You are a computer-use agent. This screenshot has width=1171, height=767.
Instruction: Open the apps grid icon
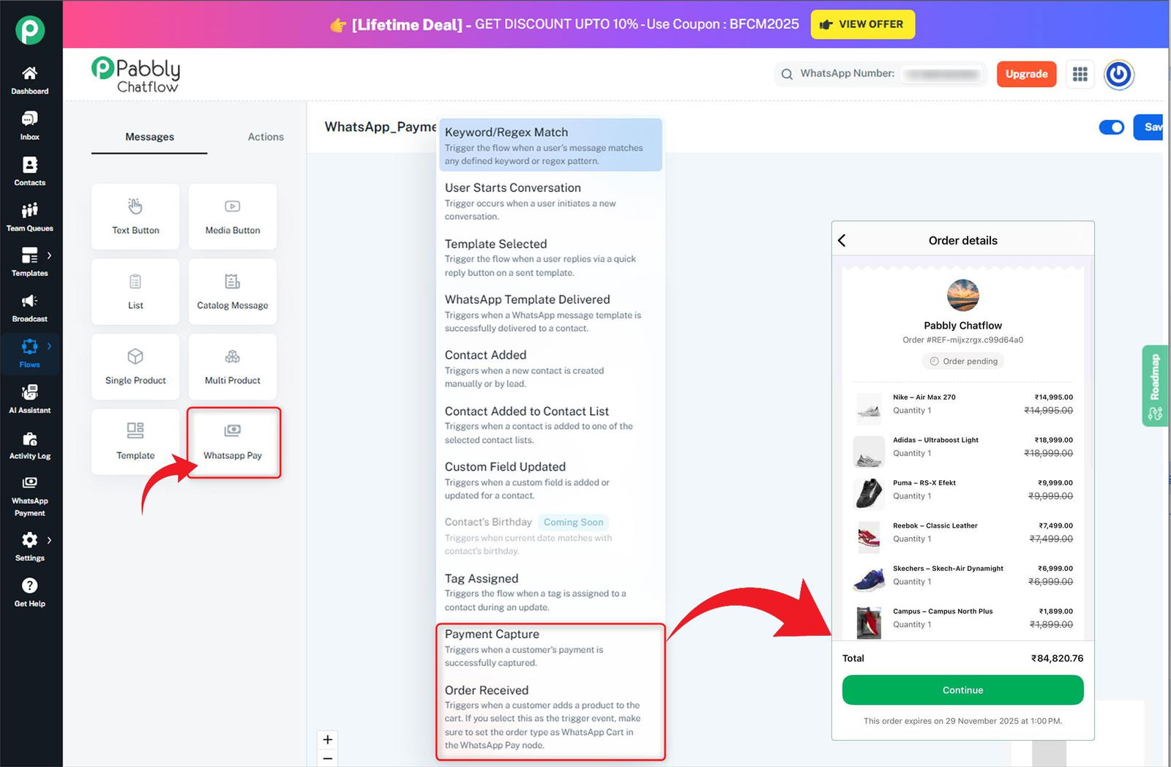point(1080,74)
